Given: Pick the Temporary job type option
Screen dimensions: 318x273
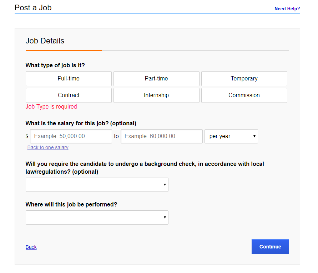Looking at the screenshot, I should [244, 79].
